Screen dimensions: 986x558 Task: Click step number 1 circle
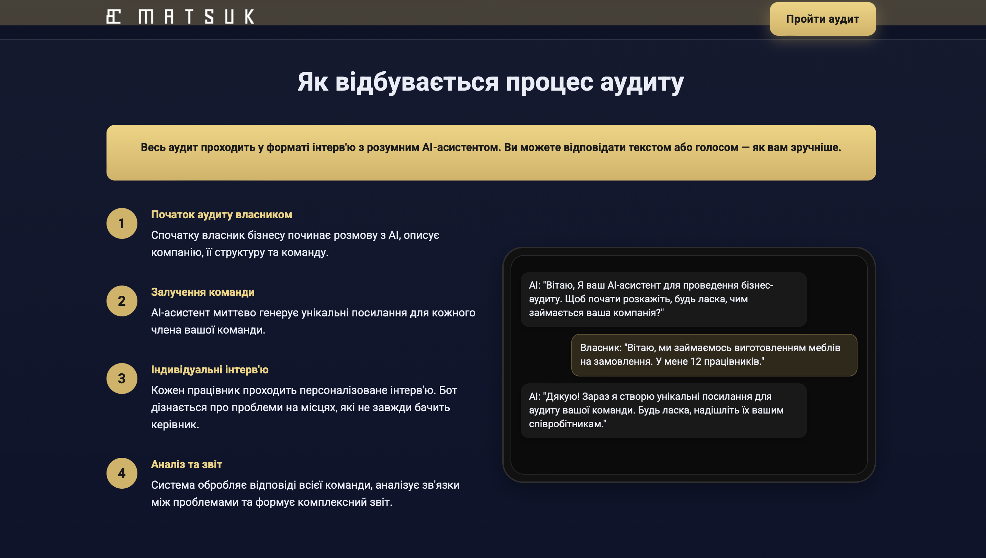pyautogui.click(x=122, y=223)
